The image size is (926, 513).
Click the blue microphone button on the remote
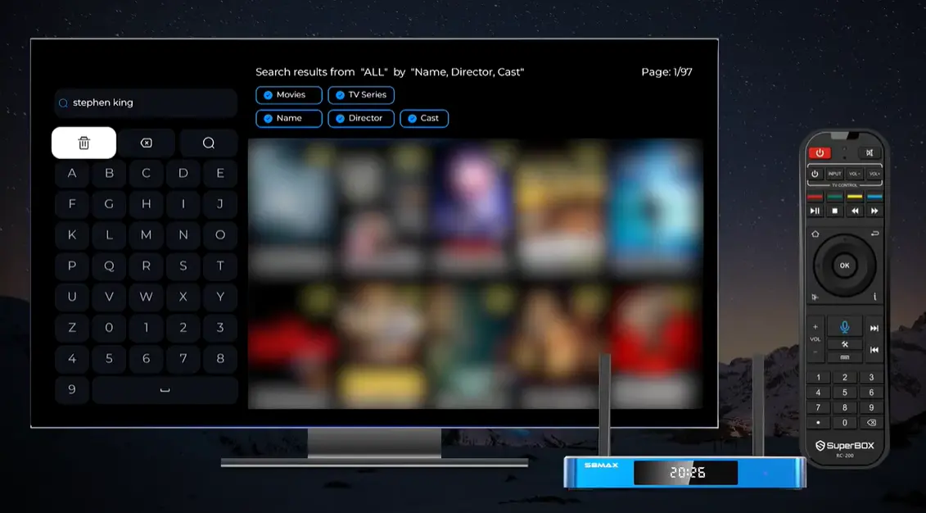point(844,327)
